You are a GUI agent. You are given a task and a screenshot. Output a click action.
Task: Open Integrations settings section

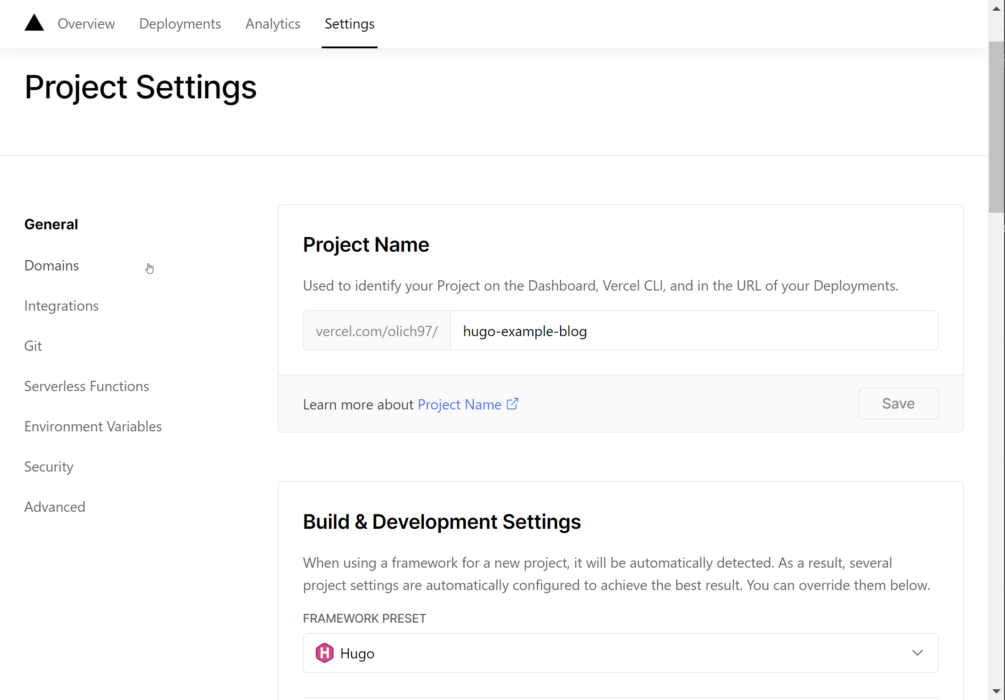[x=61, y=306]
